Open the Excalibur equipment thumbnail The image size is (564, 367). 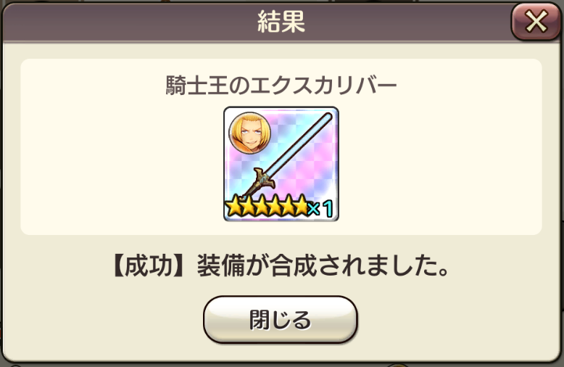tap(281, 164)
